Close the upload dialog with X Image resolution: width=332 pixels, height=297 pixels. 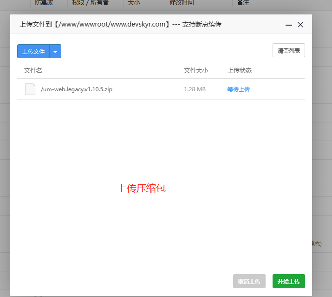(300, 25)
